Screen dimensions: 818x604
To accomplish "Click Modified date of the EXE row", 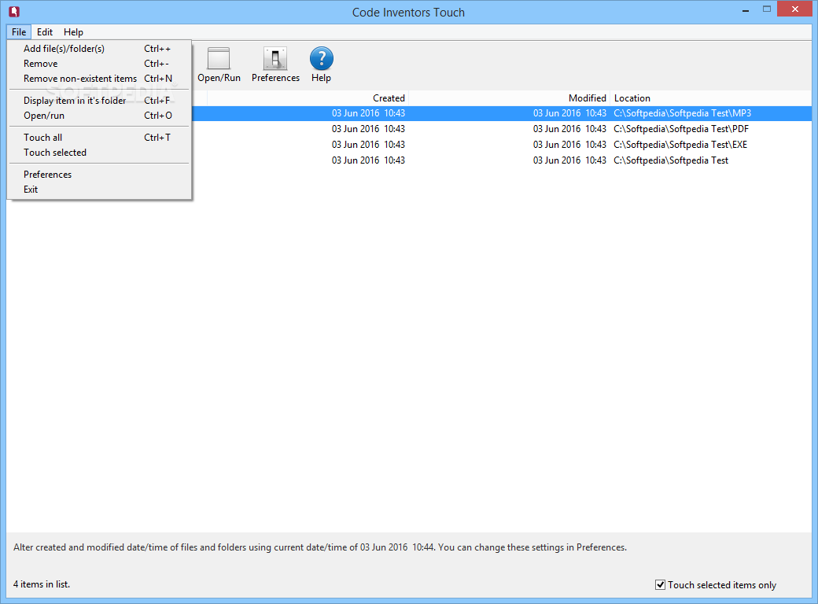I will [x=569, y=145].
